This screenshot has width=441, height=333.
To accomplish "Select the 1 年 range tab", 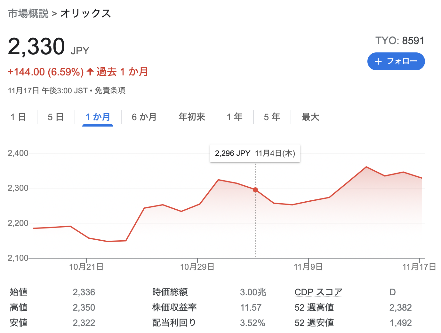I will (x=235, y=117).
